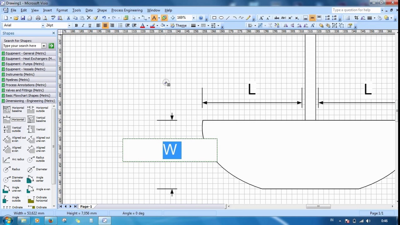Expand the Text tool dropdown arrow
400x225 pixels.
(159, 18)
